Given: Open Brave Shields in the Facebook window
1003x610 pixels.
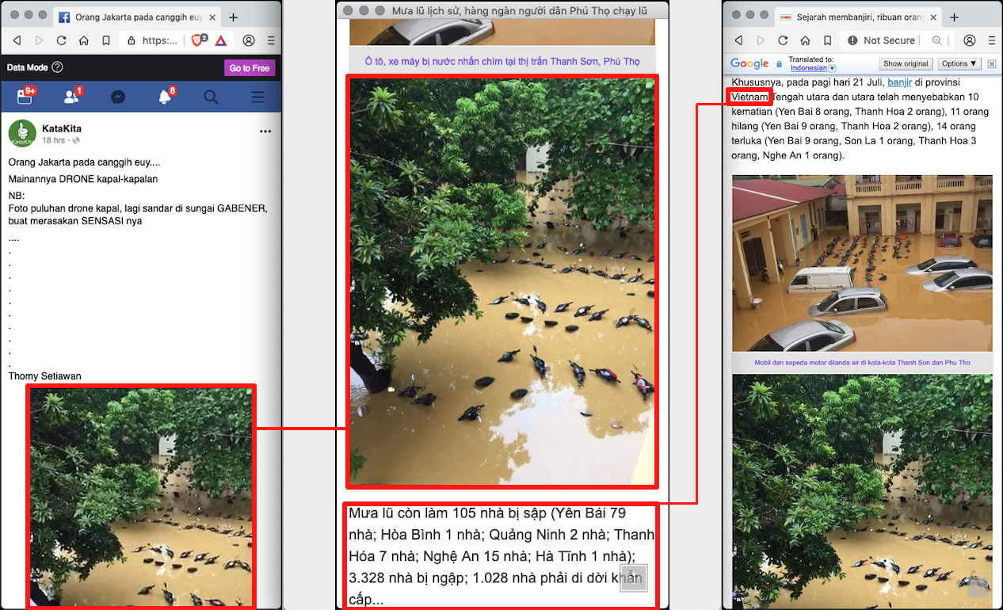Looking at the screenshot, I should [x=200, y=40].
